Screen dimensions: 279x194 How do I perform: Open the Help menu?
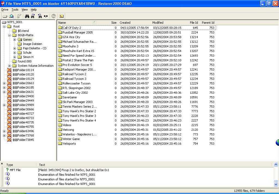34,10
